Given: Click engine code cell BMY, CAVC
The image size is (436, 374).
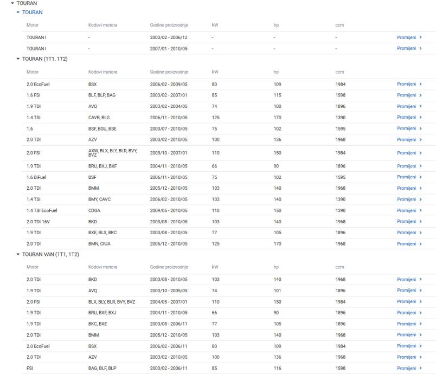Looking at the screenshot, I should 100,199.
